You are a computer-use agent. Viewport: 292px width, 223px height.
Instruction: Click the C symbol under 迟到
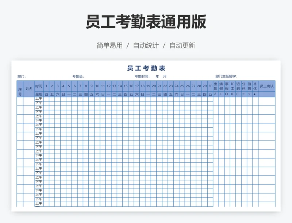pyautogui.click(x=238, y=94)
